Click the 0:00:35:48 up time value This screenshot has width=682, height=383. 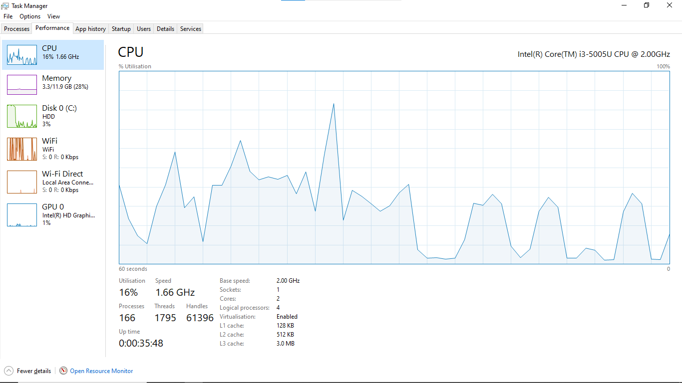point(141,343)
